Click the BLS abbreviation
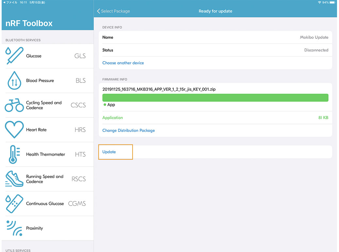The width and height of the screenshot is (339, 252). click(81, 81)
